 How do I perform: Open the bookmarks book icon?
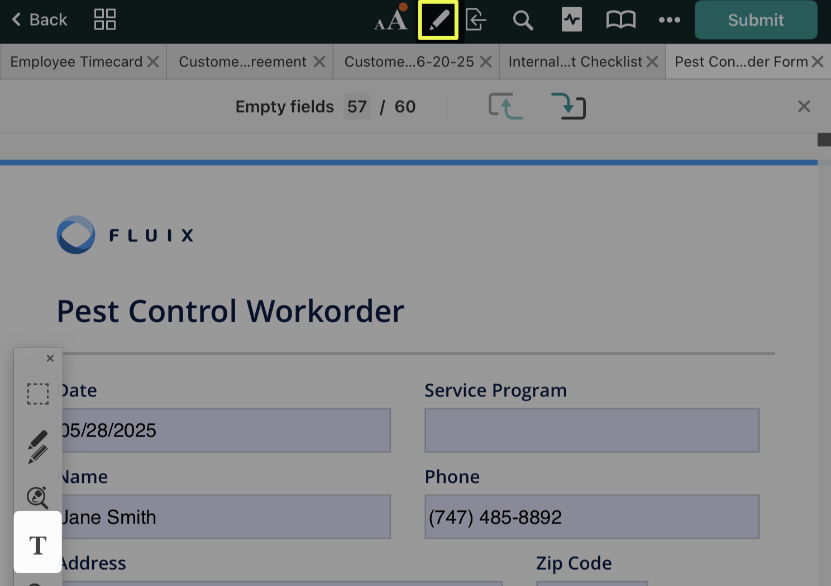pos(620,20)
